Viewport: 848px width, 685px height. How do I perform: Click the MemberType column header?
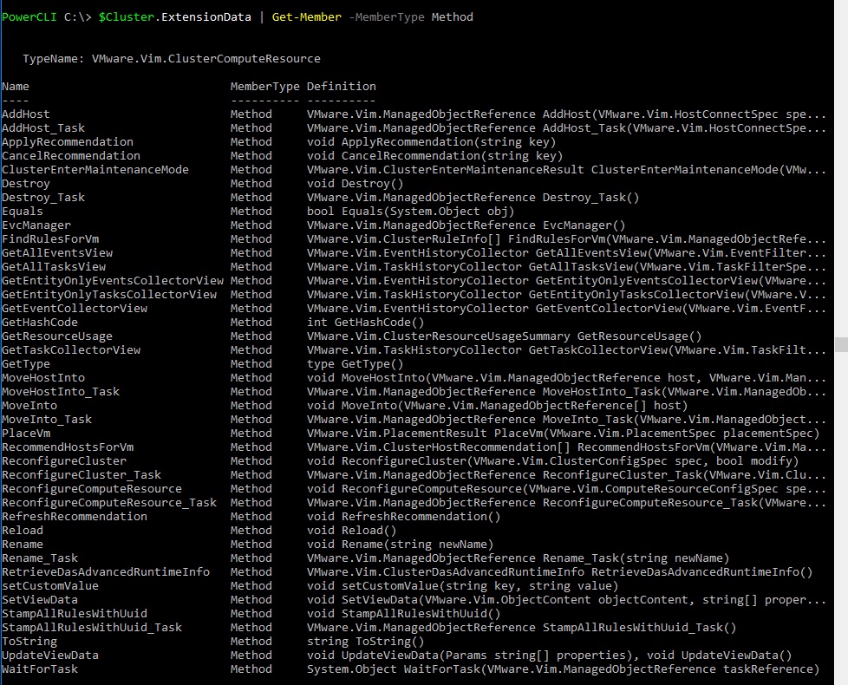264,87
